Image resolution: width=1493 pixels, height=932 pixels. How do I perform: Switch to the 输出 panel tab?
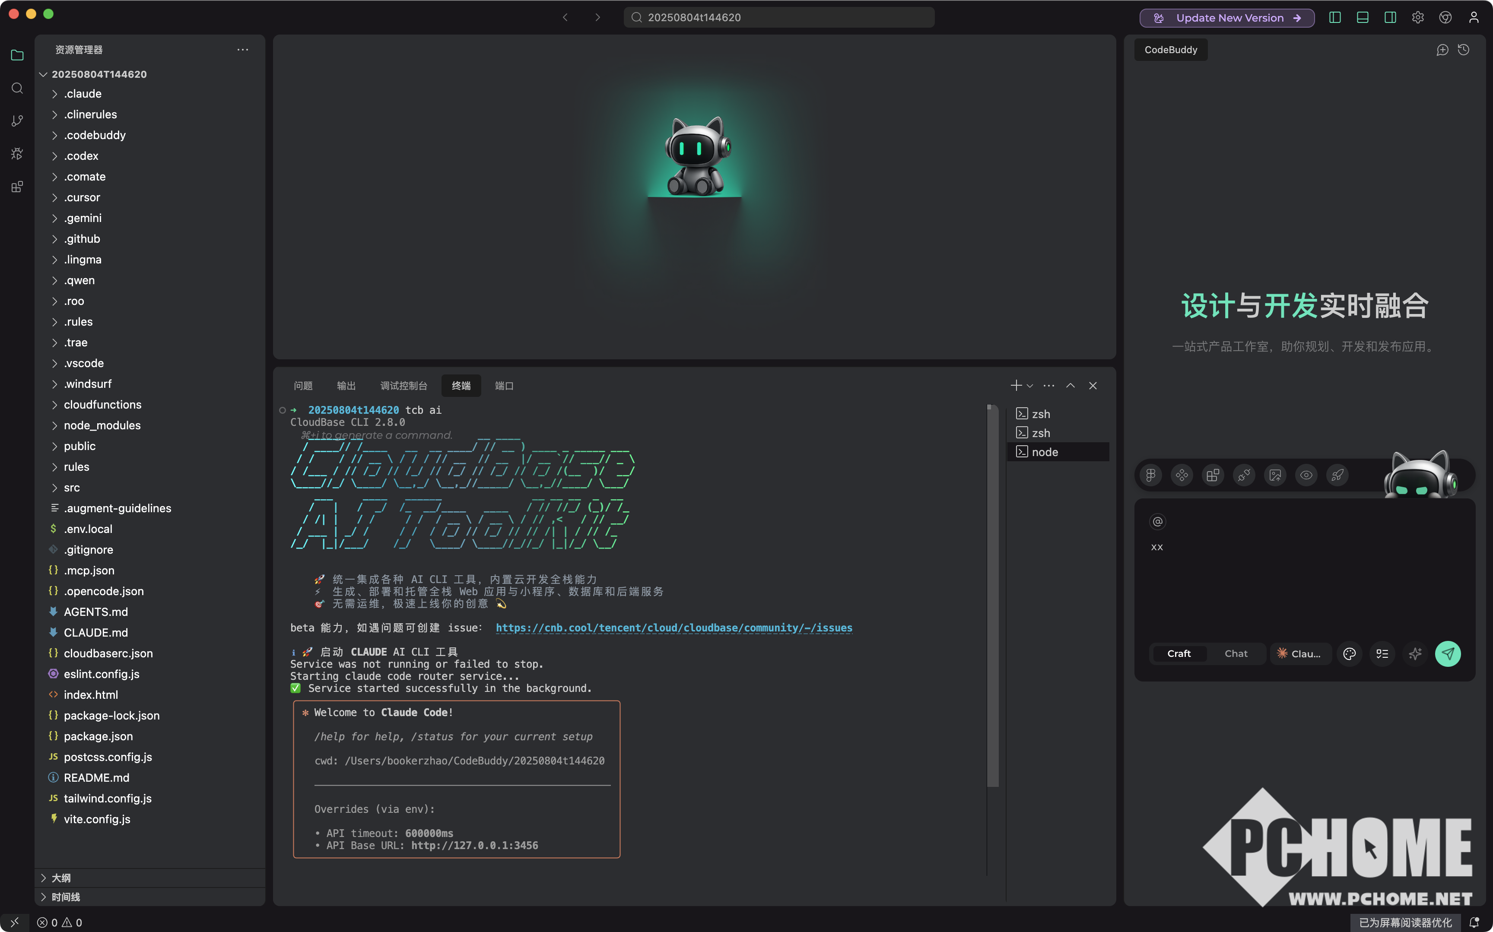point(346,386)
